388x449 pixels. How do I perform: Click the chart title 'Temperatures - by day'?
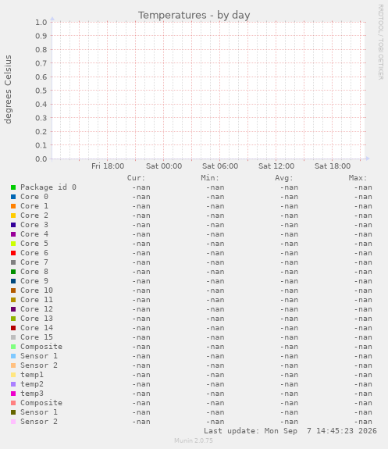194,15
